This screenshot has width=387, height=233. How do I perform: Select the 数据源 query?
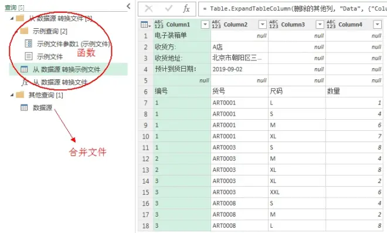(42, 108)
